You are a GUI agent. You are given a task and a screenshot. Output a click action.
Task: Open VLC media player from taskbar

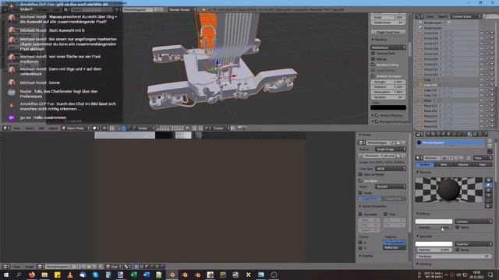click(70, 275)
